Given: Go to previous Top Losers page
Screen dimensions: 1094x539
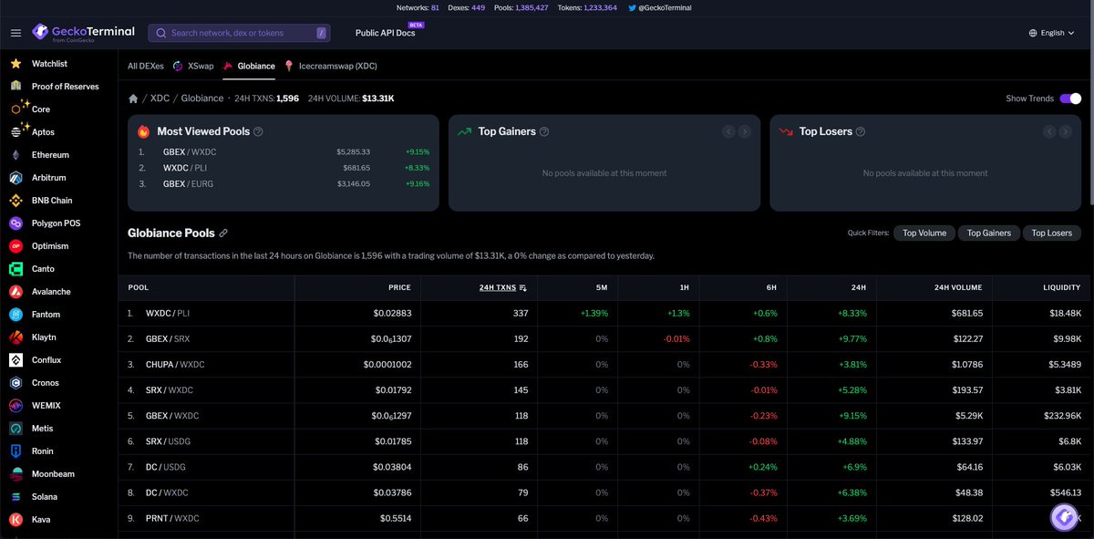Looking at the screenshot, I should (1049, 131).
